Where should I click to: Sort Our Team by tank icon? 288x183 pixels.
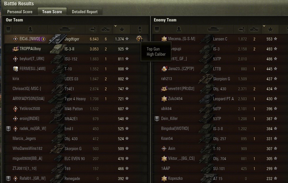pyautogui.click(x=66, y=29)
